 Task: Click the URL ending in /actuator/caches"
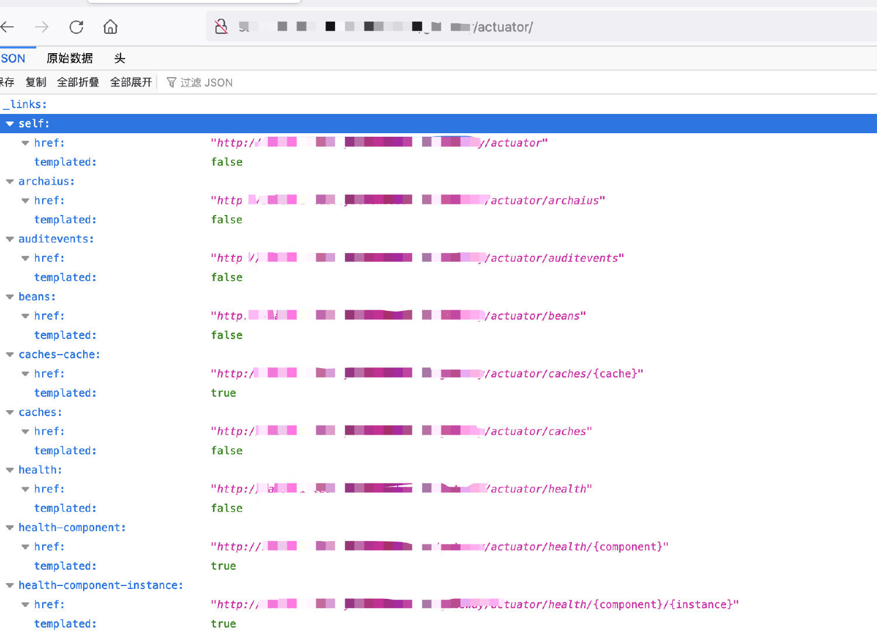pos(402,432)
